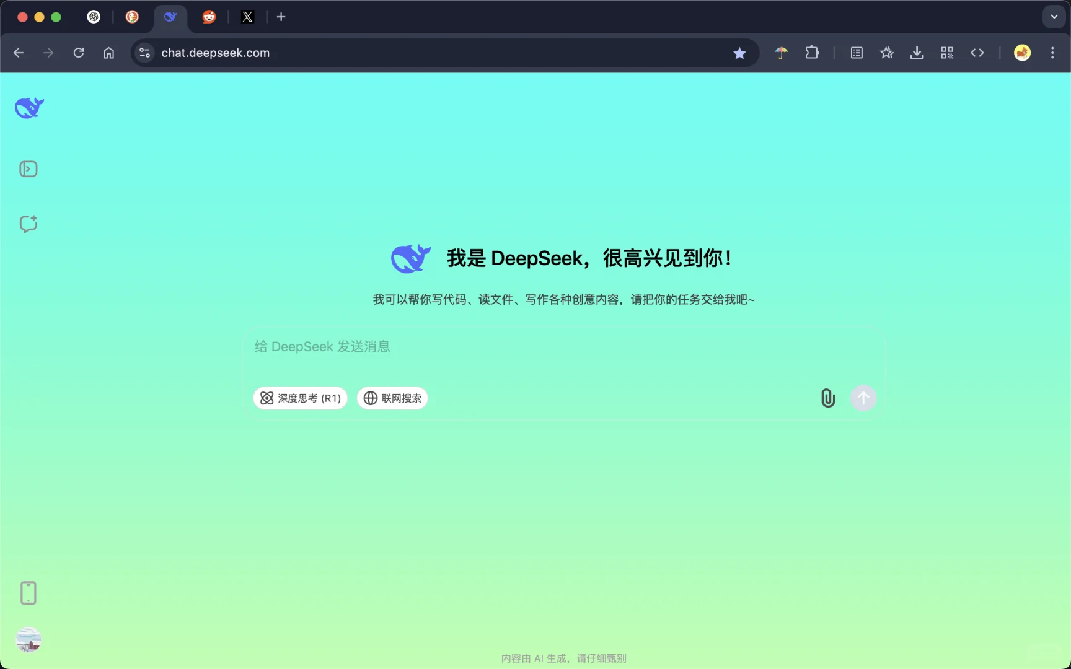Open Downloads from the toolbar

(917, 53)
